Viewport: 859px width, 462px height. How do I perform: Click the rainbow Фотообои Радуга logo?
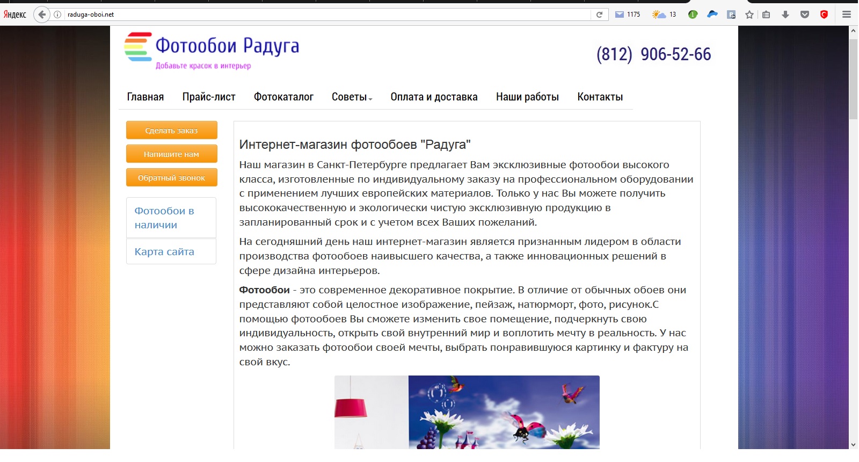click(212, 50)
